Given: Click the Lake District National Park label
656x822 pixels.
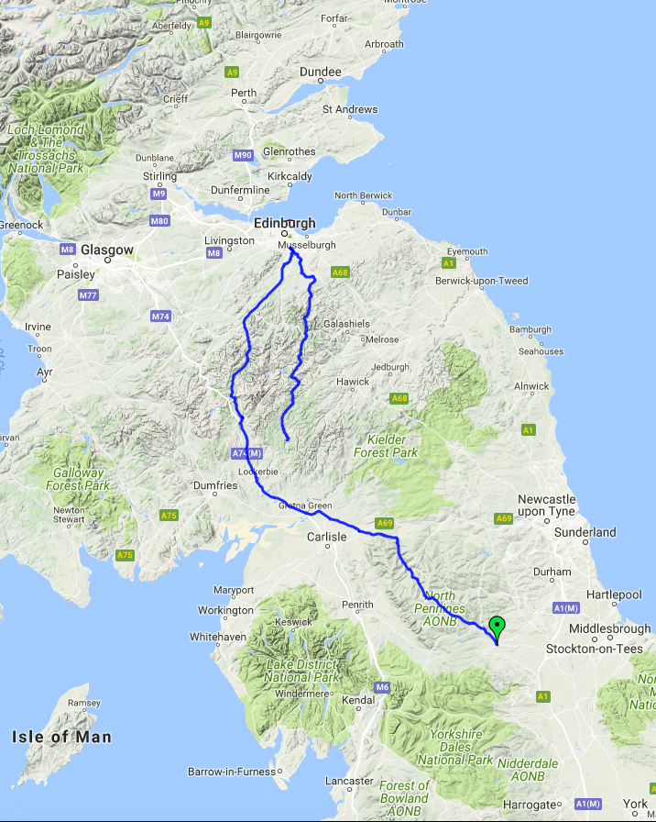Looking at the screenshot, I should [301, 671].
